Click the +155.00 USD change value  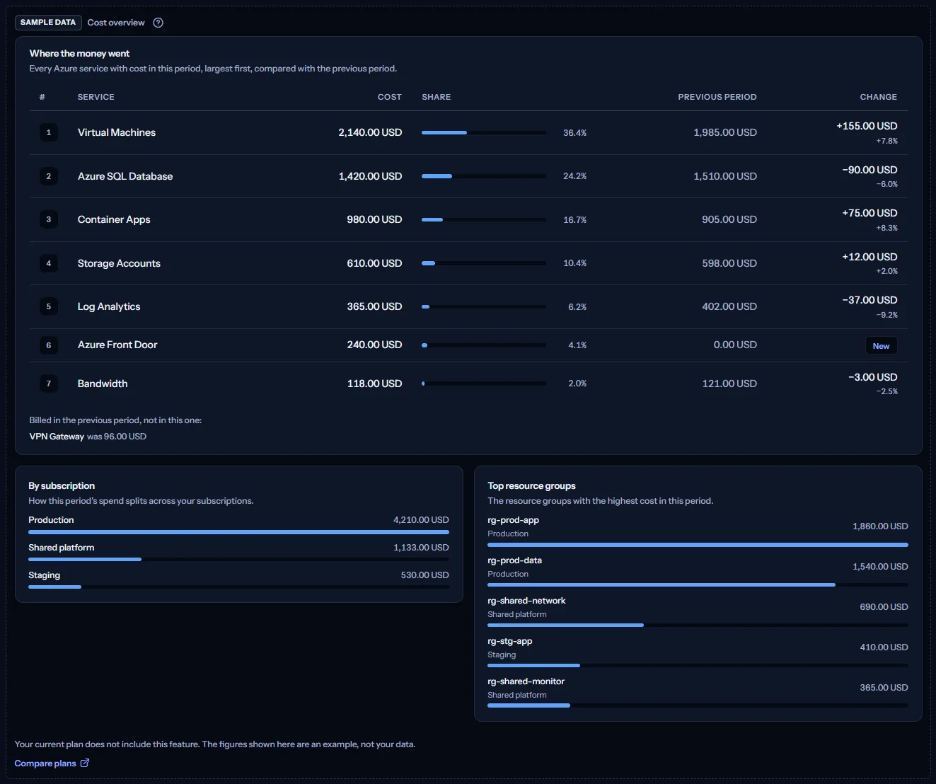(867, 126)
